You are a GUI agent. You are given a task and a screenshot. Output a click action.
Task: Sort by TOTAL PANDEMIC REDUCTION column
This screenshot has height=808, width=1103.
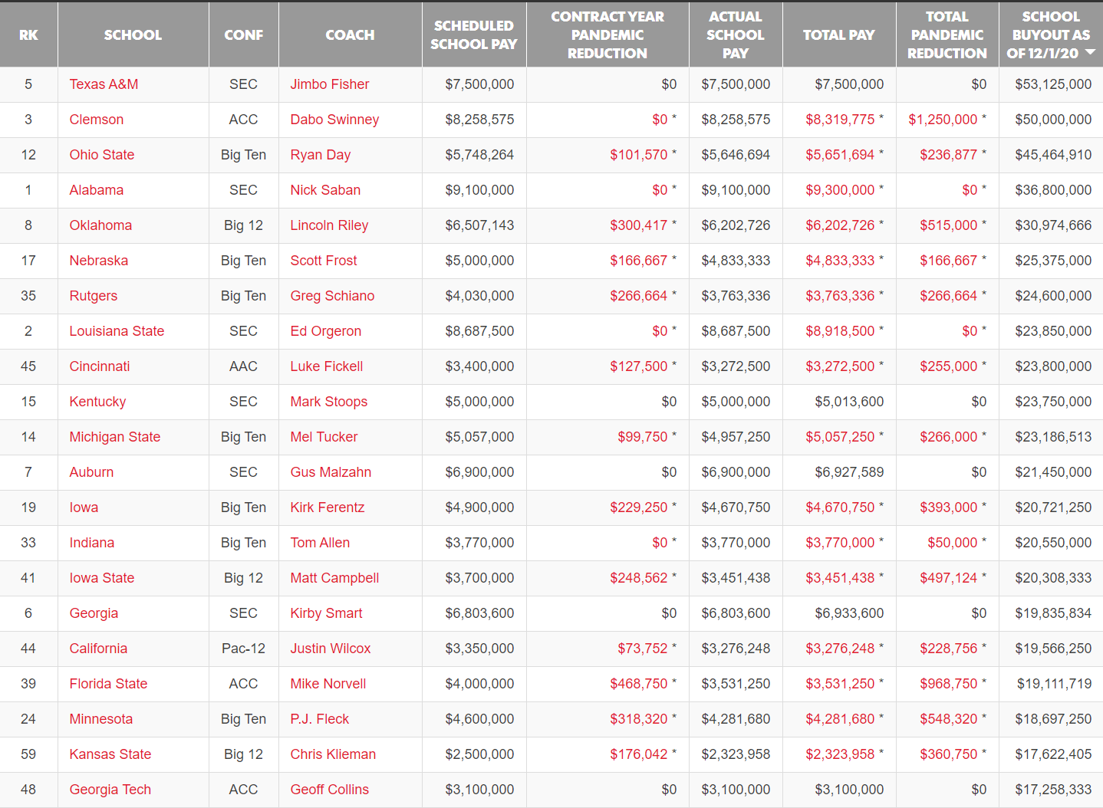[x=947, y=34]
